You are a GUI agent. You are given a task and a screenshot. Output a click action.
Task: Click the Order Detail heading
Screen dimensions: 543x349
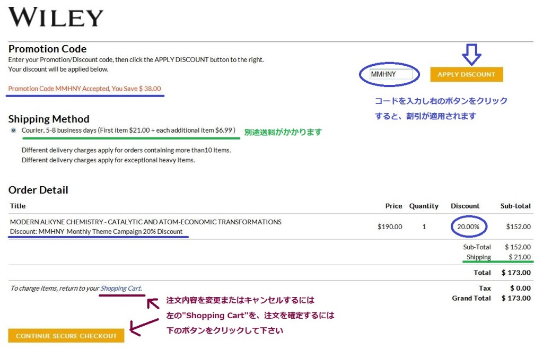38,190
